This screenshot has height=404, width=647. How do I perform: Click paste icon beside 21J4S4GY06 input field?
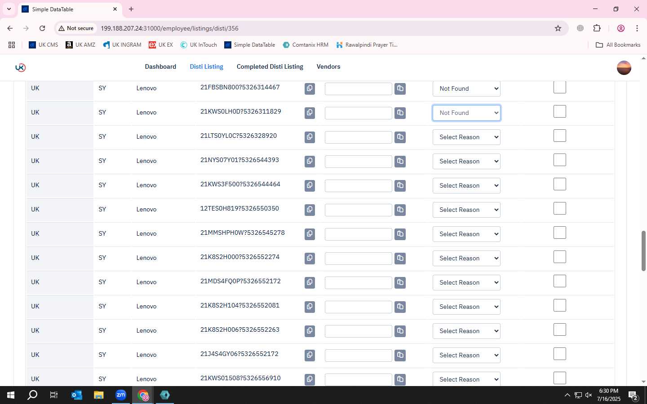[400, 355]
